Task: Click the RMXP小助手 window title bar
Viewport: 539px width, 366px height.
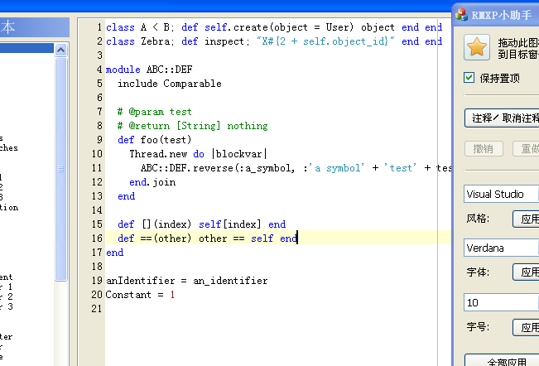Action: coord(496,15)
